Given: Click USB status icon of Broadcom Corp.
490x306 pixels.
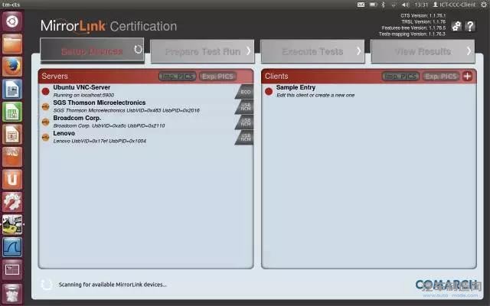Looking at the screenshot, I should [46, 122].
